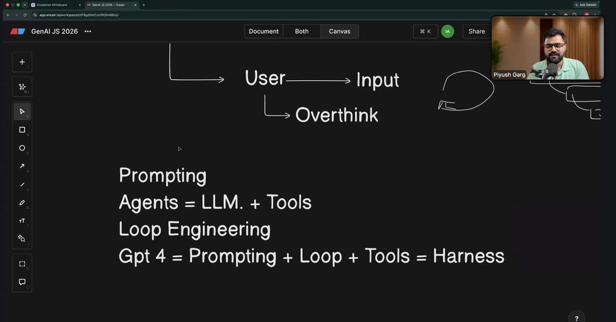Viewport: 616px width, 322px height.
Task: Close the Excalidraw Whiteboard browser tab
Action: coord(80,5)
